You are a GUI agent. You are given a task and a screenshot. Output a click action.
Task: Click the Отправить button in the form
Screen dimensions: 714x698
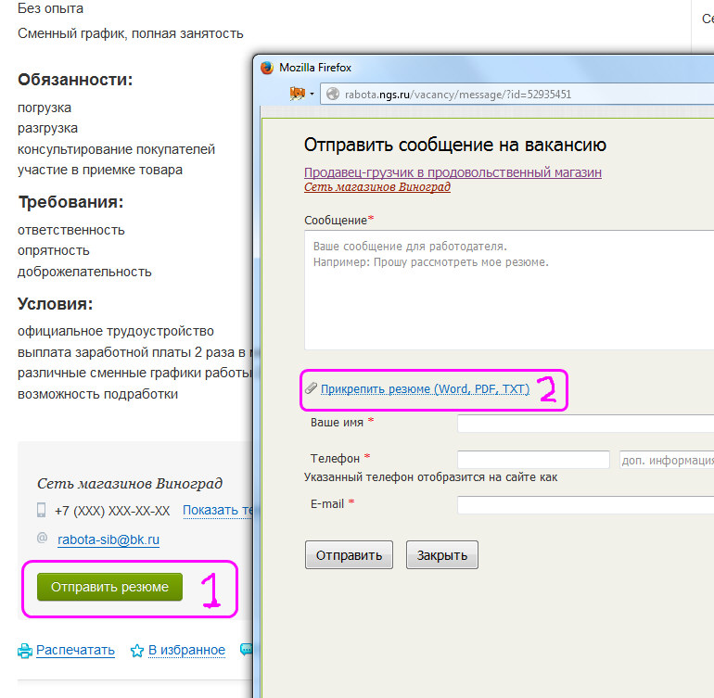click(349, 555)
